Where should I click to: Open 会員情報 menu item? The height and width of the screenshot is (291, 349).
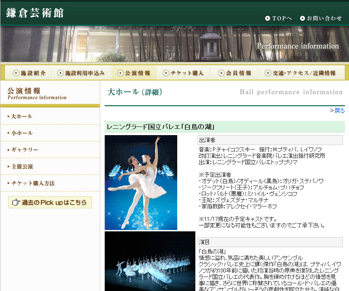(x=235, y=73)
